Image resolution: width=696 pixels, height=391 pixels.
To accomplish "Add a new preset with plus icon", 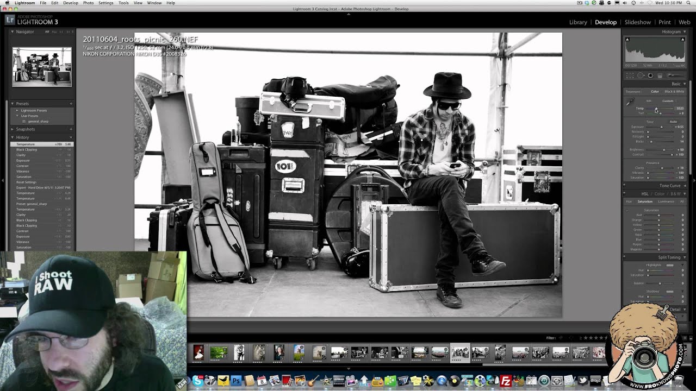I will tap(71, 104).
